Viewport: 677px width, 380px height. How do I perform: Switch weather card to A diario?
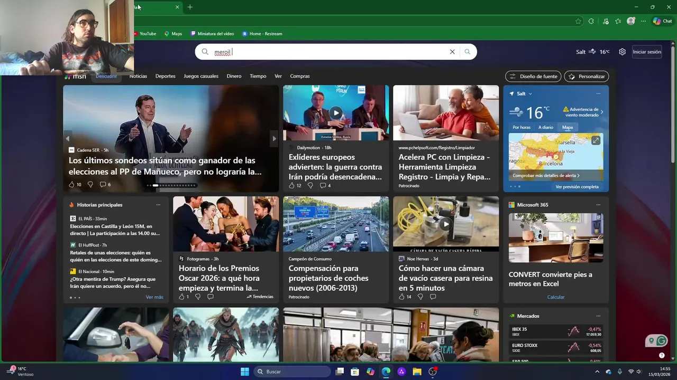546,127
